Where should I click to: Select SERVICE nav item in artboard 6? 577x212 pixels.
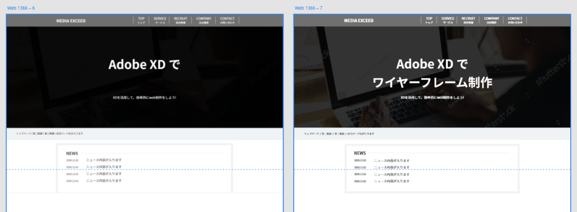tap(160, 20)
